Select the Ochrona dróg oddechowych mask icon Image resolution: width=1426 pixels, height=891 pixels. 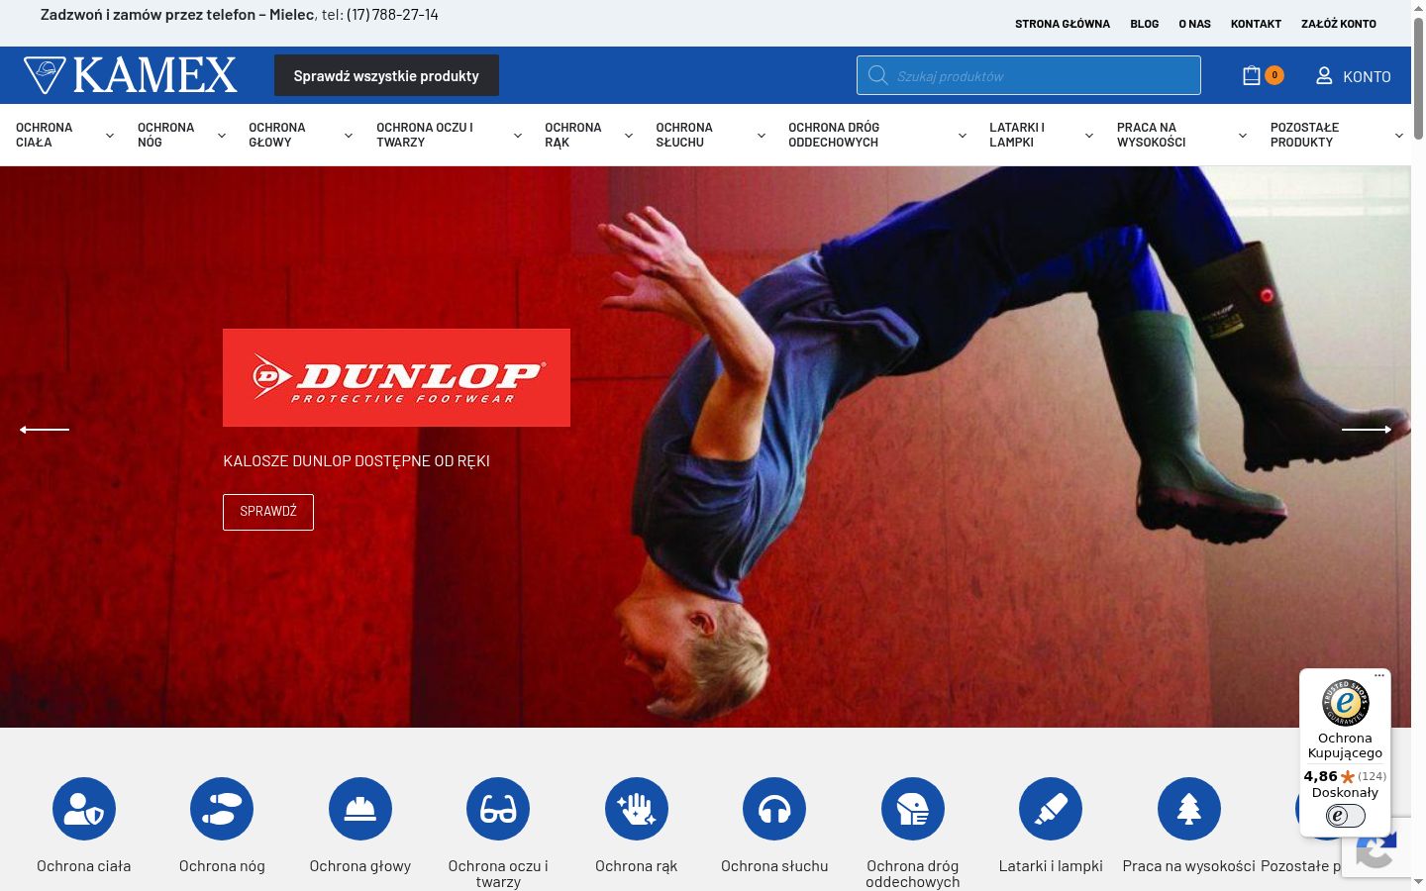913,809
